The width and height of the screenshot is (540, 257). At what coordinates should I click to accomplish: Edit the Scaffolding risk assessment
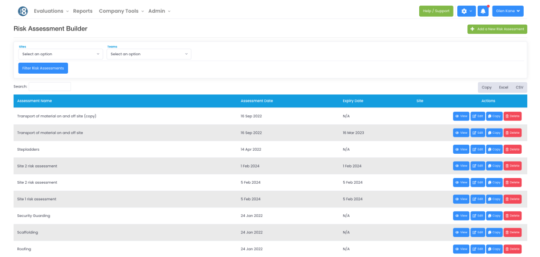[x=478, y=232]
